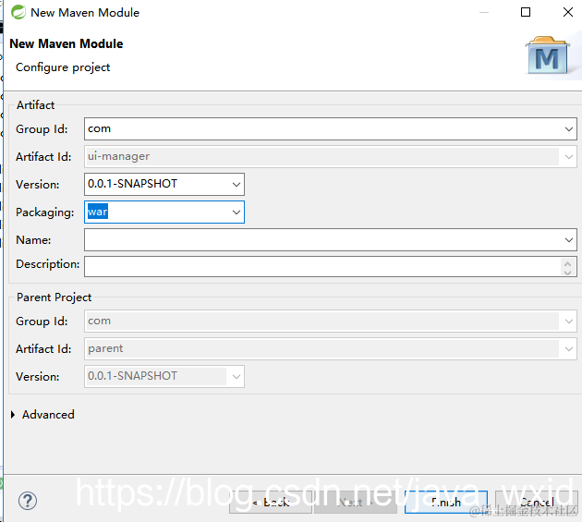Maximize the New Maven Module window
The width and height of the screenshot is (582, 522).
[x=526, y=12]
